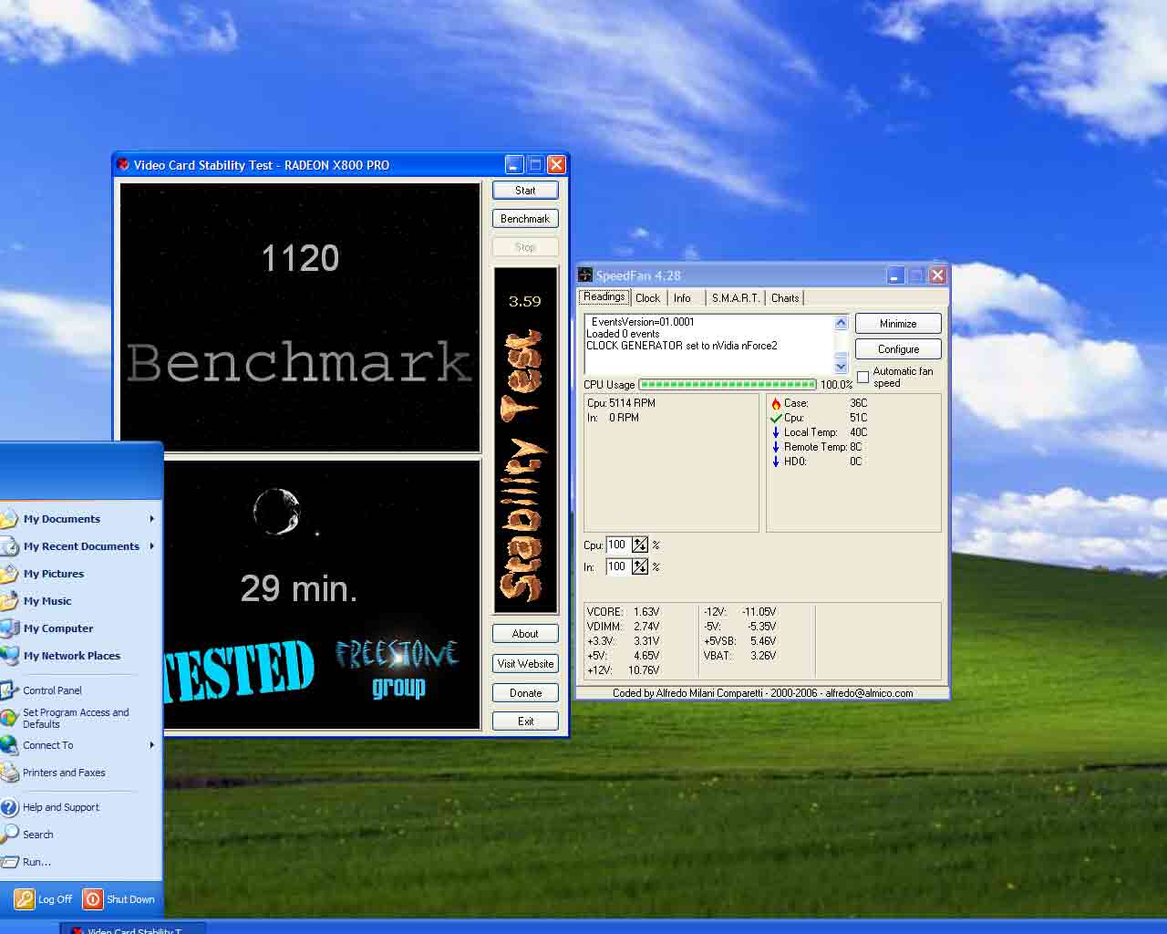Viewport: 1167px width, 934px height.
Task: Open the Run... icon
Action: click(x=9, y=862)
